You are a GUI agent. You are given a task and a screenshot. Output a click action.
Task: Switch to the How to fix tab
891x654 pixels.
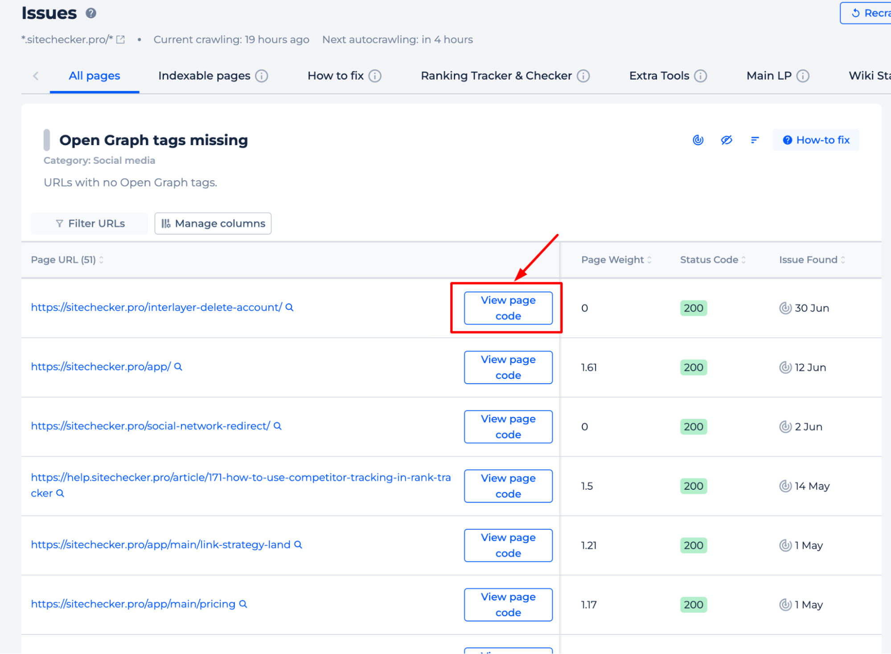tap(336, 76)
